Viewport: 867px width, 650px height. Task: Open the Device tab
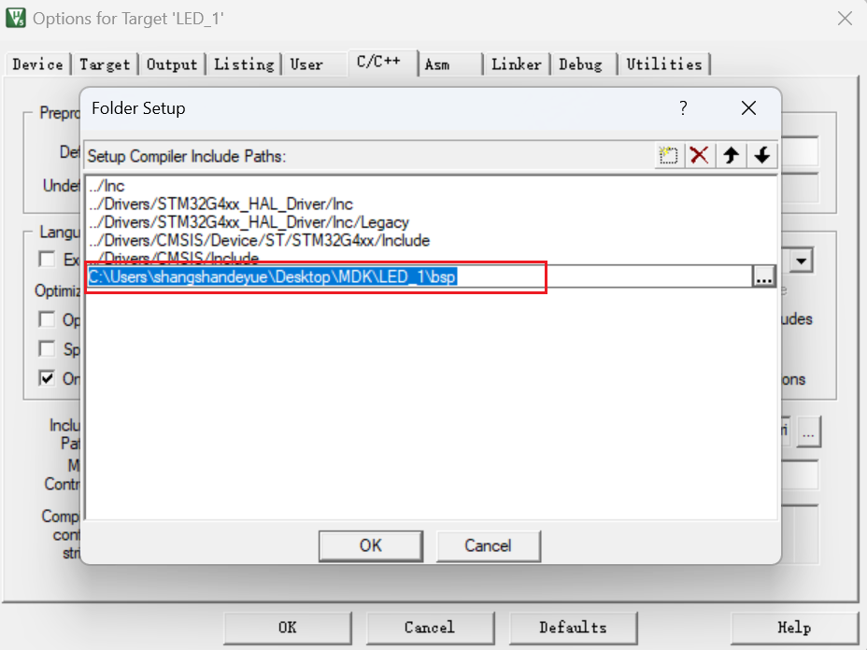click(37, 64)
